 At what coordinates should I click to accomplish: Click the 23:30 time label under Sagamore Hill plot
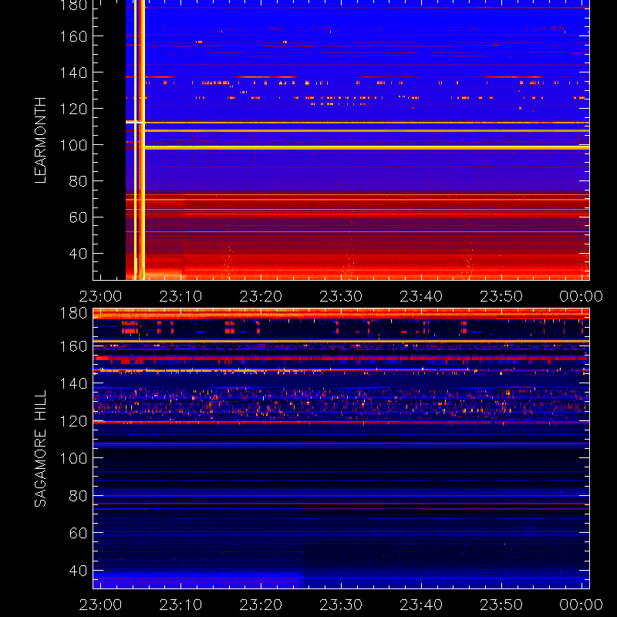pyautogui.click(x=341, y=605)
